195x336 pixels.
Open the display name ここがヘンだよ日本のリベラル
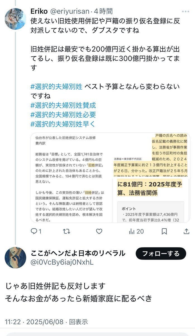[x=78, y=253]
